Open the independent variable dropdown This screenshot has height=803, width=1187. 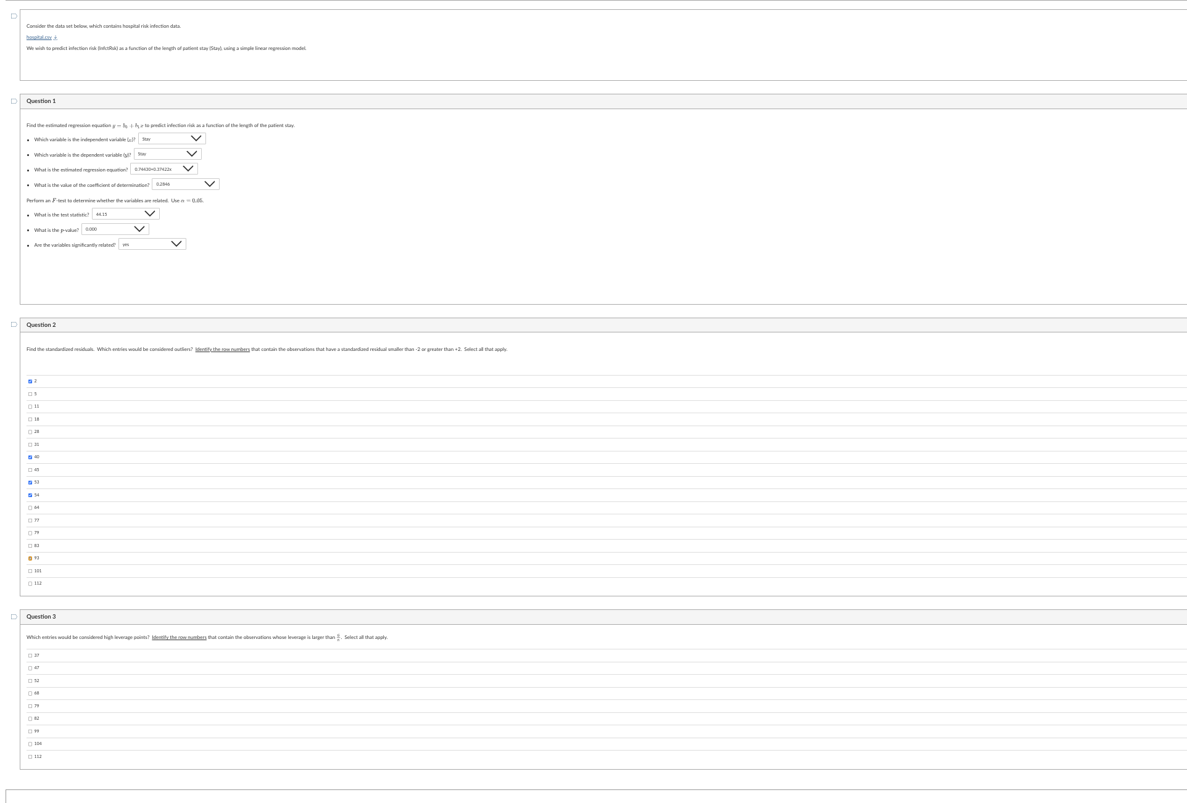point(172,139)
